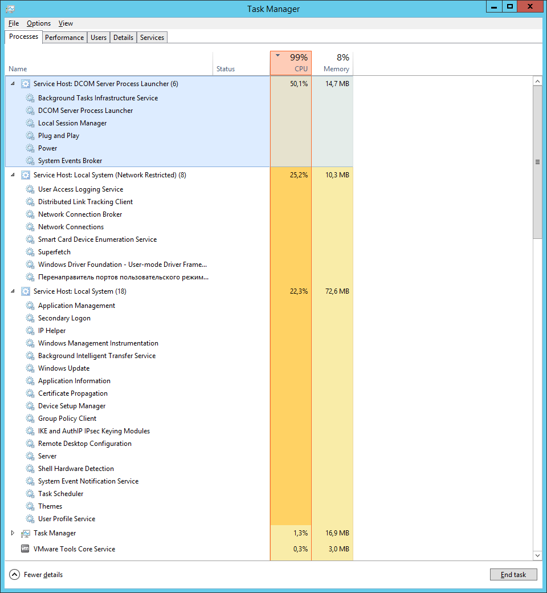Click gear icon beside Background Tasks Infrastructure Service

click(x=30, y=98)
